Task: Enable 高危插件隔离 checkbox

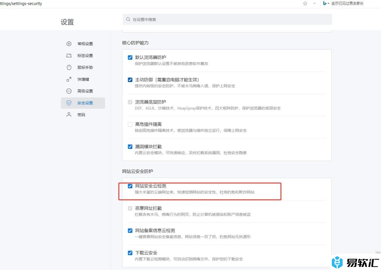Action: 130,124
